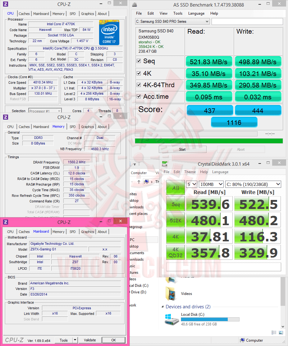
Task: Switch Explorer to large icons view
Action: pos(281,333)
